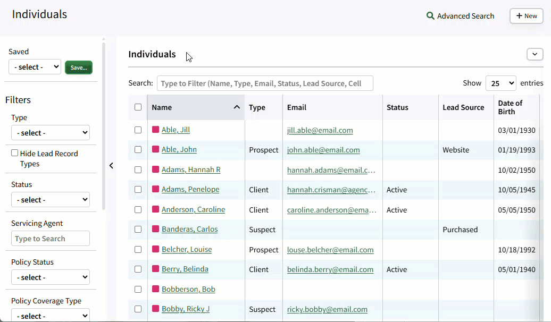This screenshot has width=551, height=322.
Task: Create a new individual with New button
Action: tap(527, 16)
